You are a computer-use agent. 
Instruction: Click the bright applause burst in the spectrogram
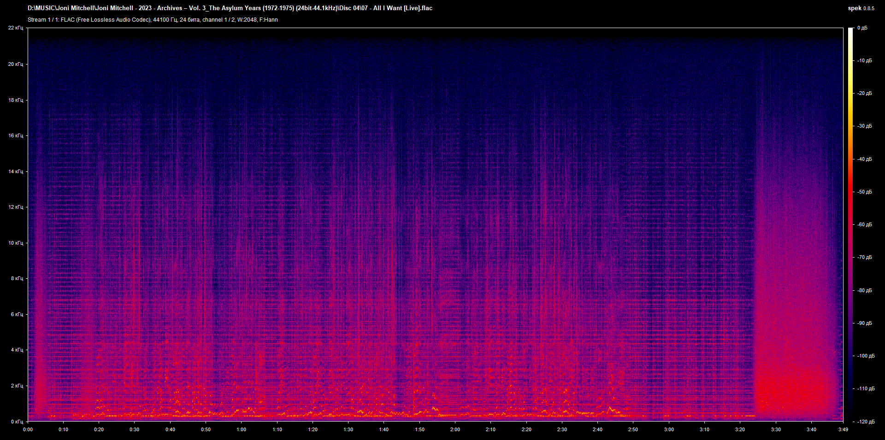pyautogui.click(x=793, y=387)
